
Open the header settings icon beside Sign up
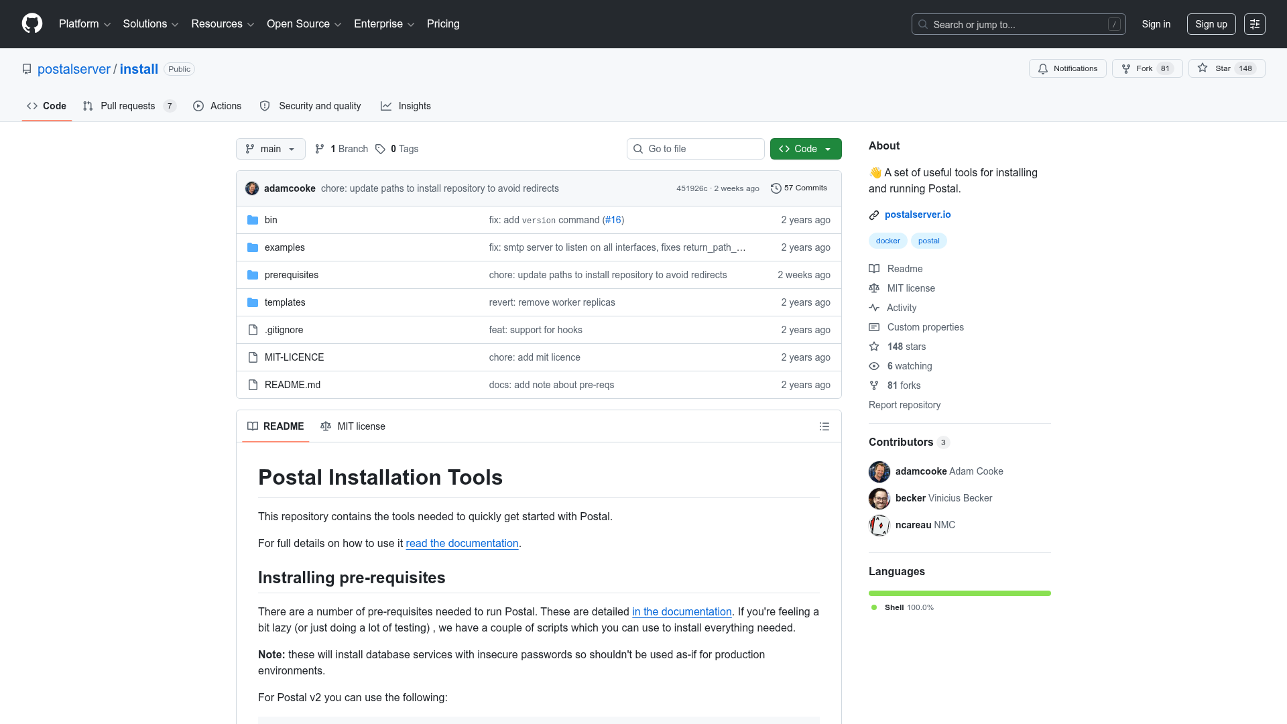pyautogui.click(x=1255, y=24)
